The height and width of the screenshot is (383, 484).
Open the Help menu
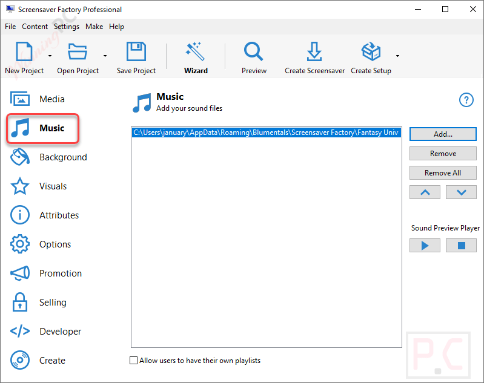click(x=116, y=27)
